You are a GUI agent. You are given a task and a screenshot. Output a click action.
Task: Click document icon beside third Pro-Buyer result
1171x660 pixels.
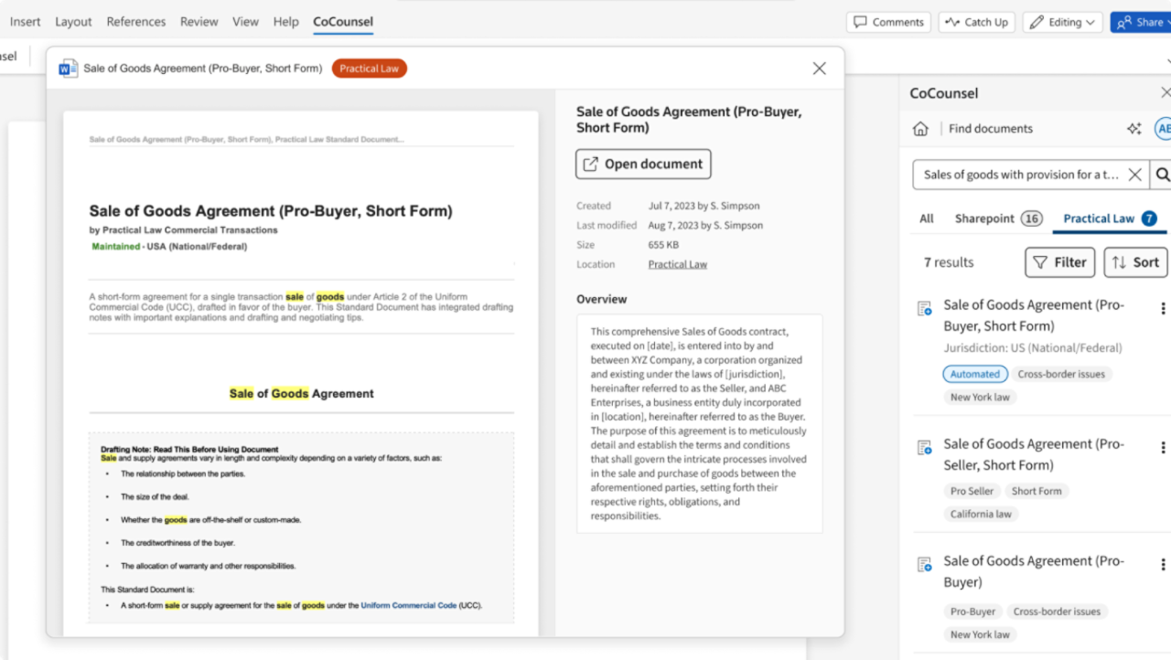click(x=924, y=565)
